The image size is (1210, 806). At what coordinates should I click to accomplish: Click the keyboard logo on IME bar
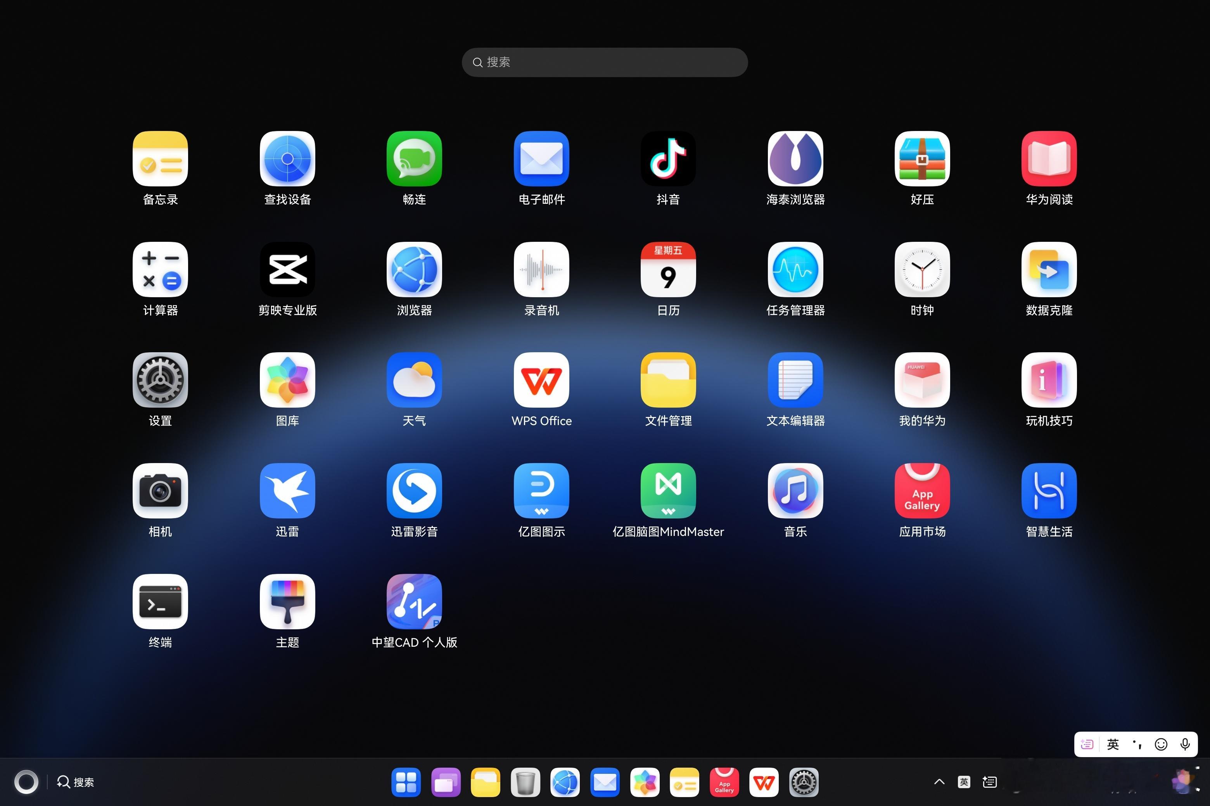pos(1087,744)
